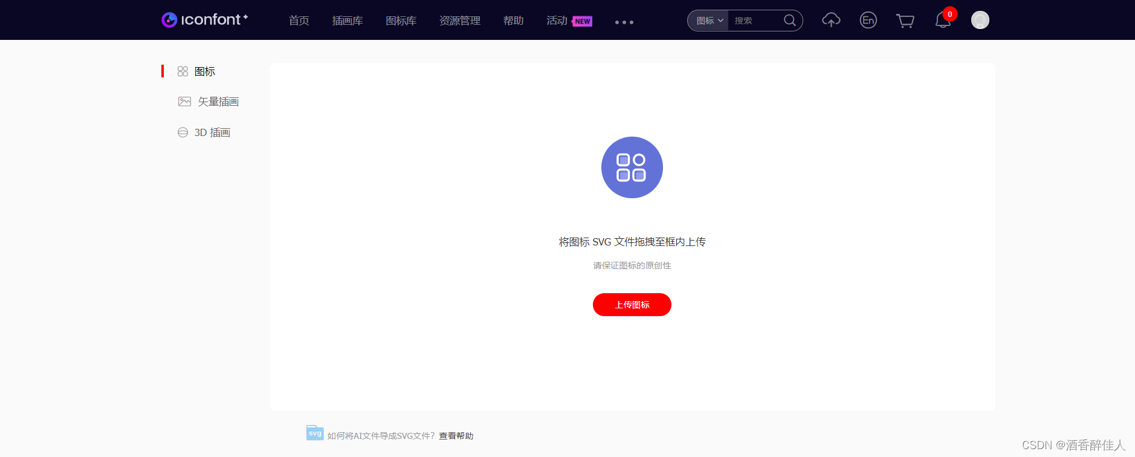Click the 如何将AI文件导成SVG文件？ text
This screenshot has height=457, width=1135.
tap(381, 436)
